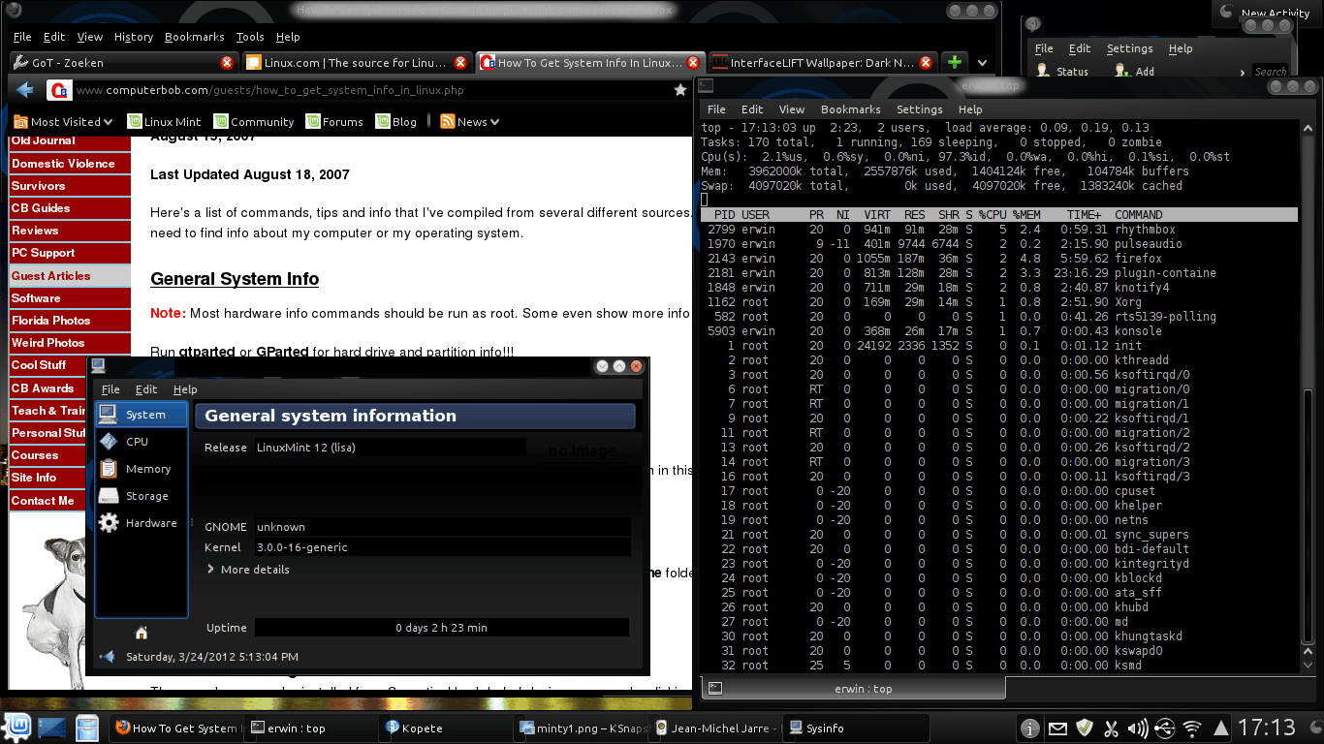The height and width of the screenshot is (744, 1324).
Task: Click the home icon in Sysinfo
Action: tap(142, 633)
